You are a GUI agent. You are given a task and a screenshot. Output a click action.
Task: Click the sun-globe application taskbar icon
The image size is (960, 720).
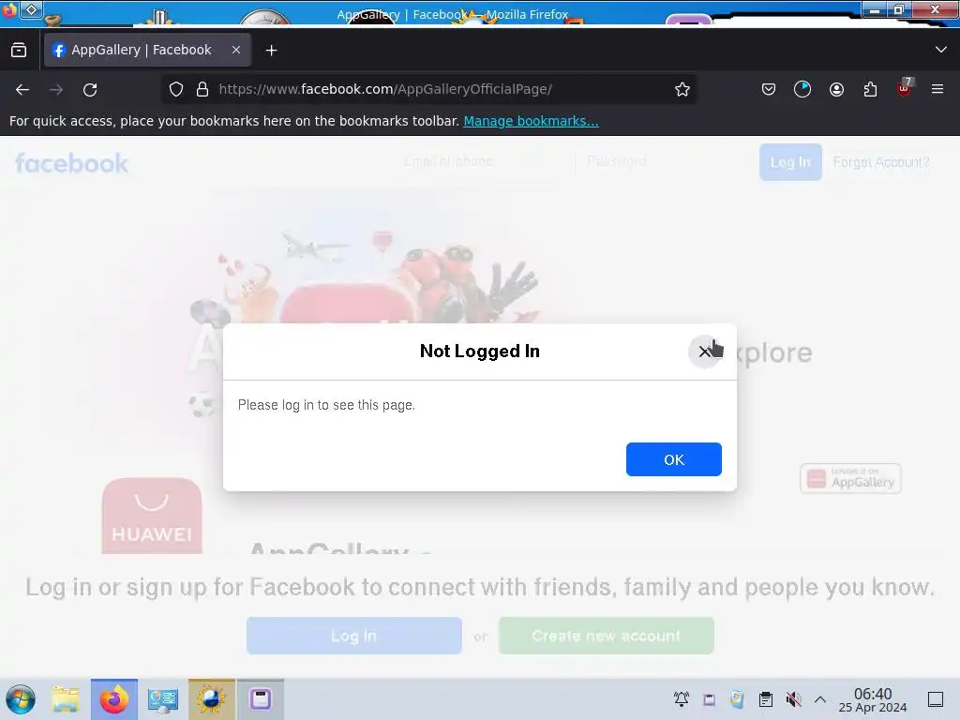(x=211, y=699)
